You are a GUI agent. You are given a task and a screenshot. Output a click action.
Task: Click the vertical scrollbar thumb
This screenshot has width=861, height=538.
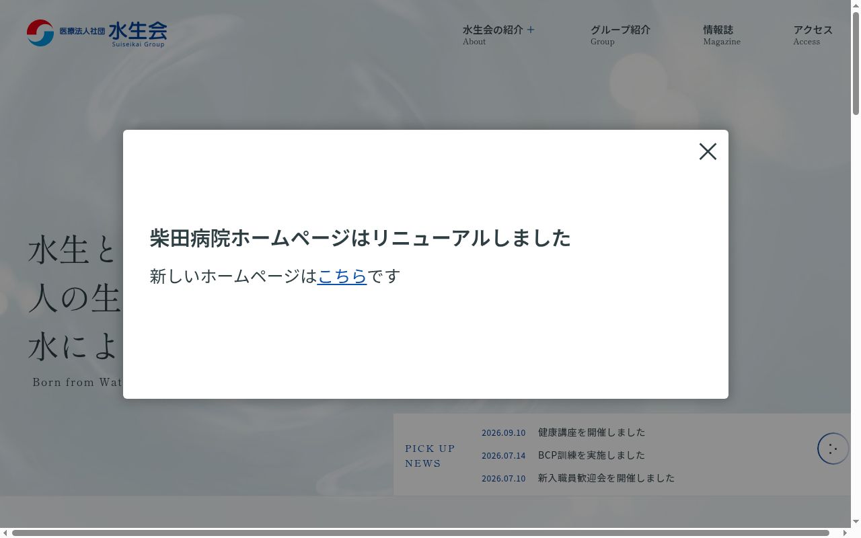[856, 64]
